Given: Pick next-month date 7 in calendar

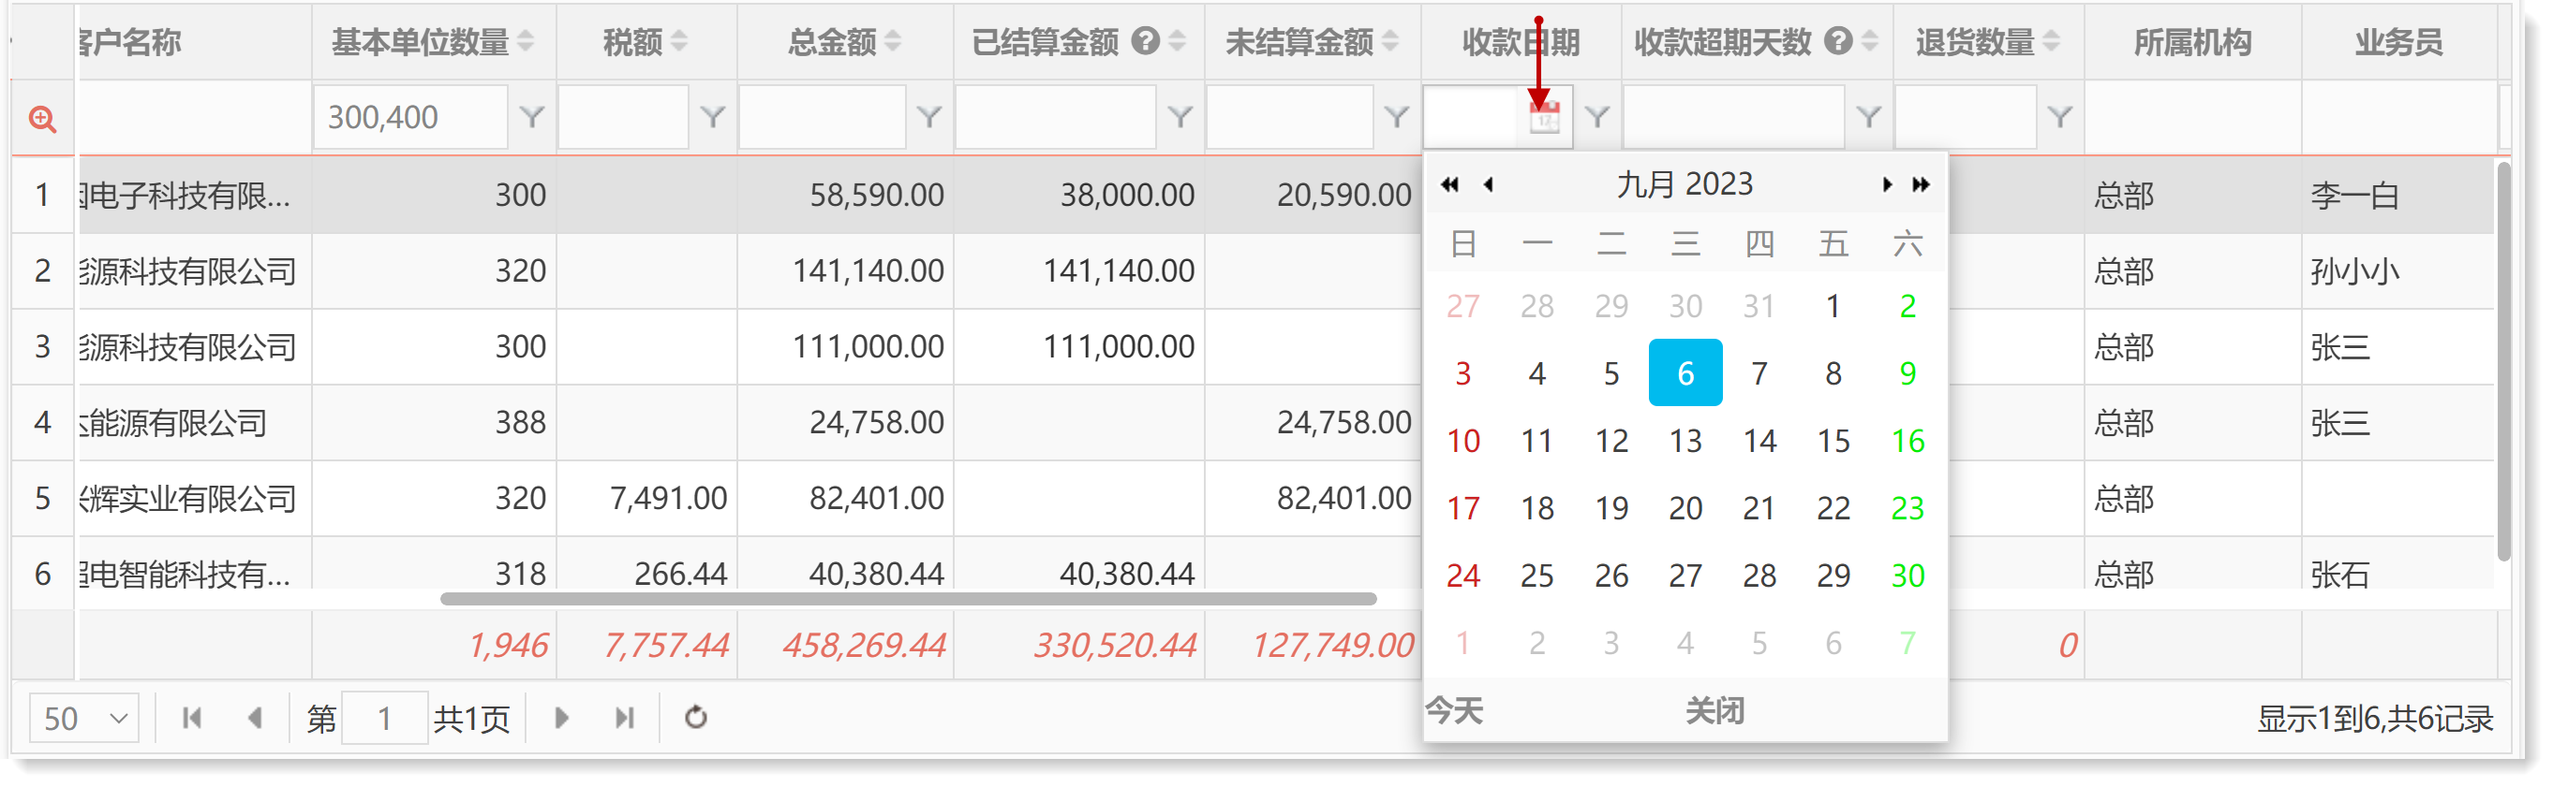Looking at the screenshot, I should [1907, 644].
